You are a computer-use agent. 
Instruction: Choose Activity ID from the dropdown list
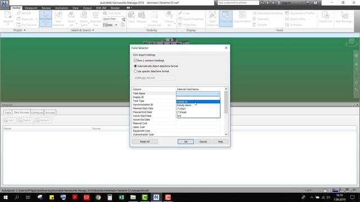pyautogui.click(x=198, y=102)
